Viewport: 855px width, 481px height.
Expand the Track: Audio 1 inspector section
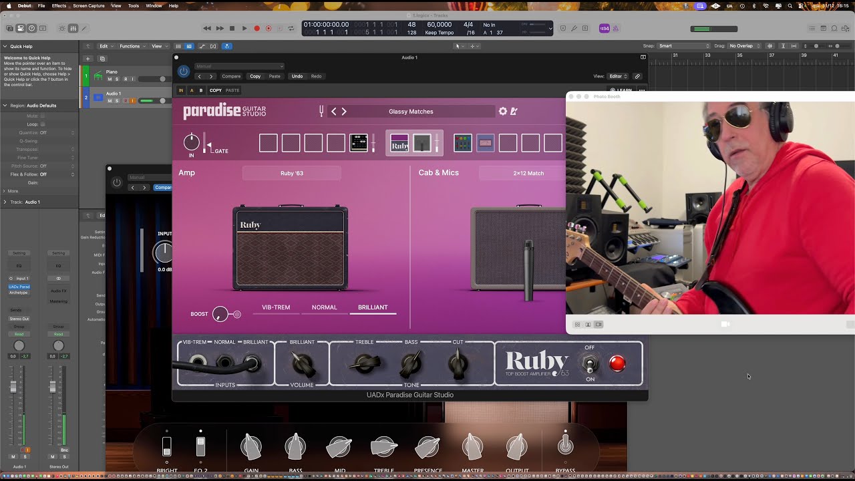click(x=5, y=202)
